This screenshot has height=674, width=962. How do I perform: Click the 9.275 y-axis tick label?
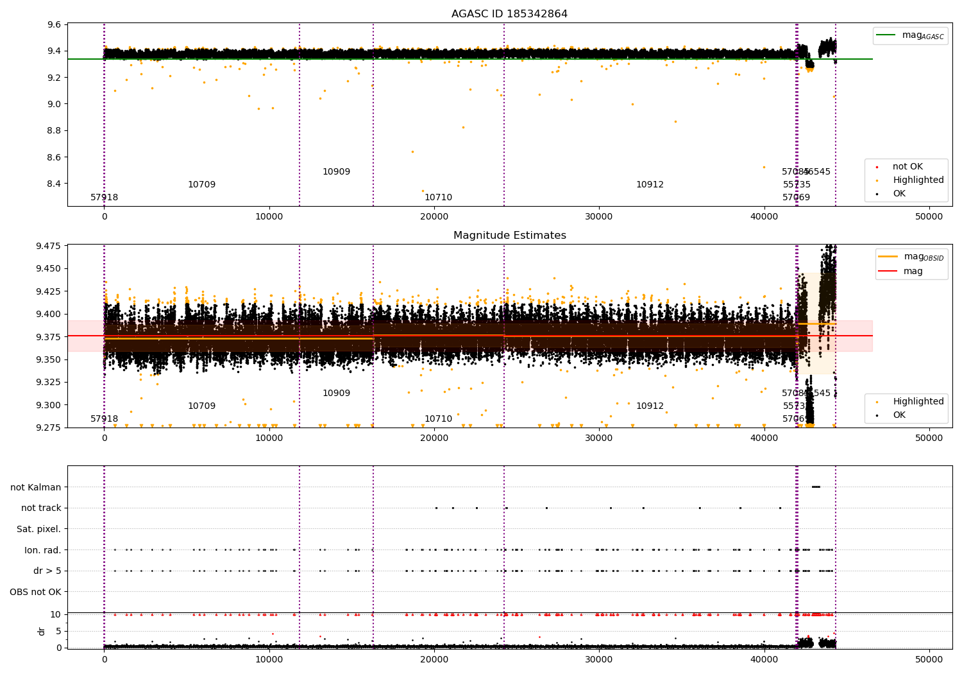coord(49,428)
